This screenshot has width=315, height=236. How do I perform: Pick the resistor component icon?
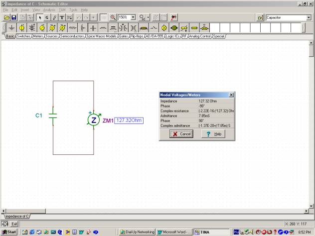pyautogui.click(x=72, y=28)
